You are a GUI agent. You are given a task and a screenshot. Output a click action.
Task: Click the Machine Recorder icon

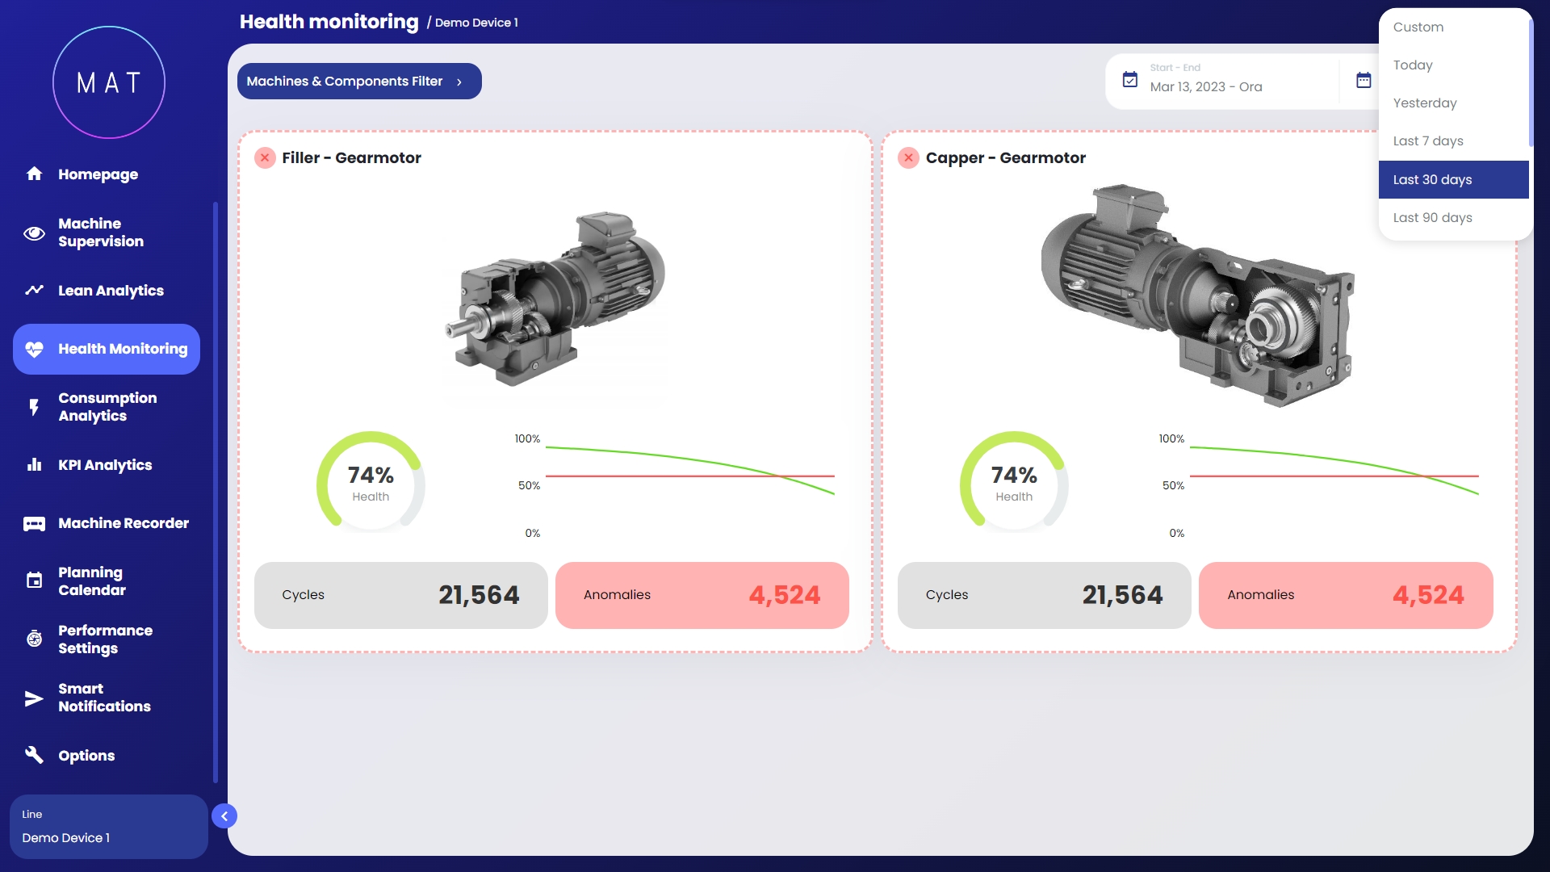pos(34,524)
